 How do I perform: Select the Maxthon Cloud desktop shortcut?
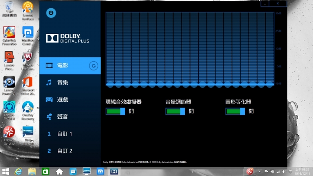point(28,36)
